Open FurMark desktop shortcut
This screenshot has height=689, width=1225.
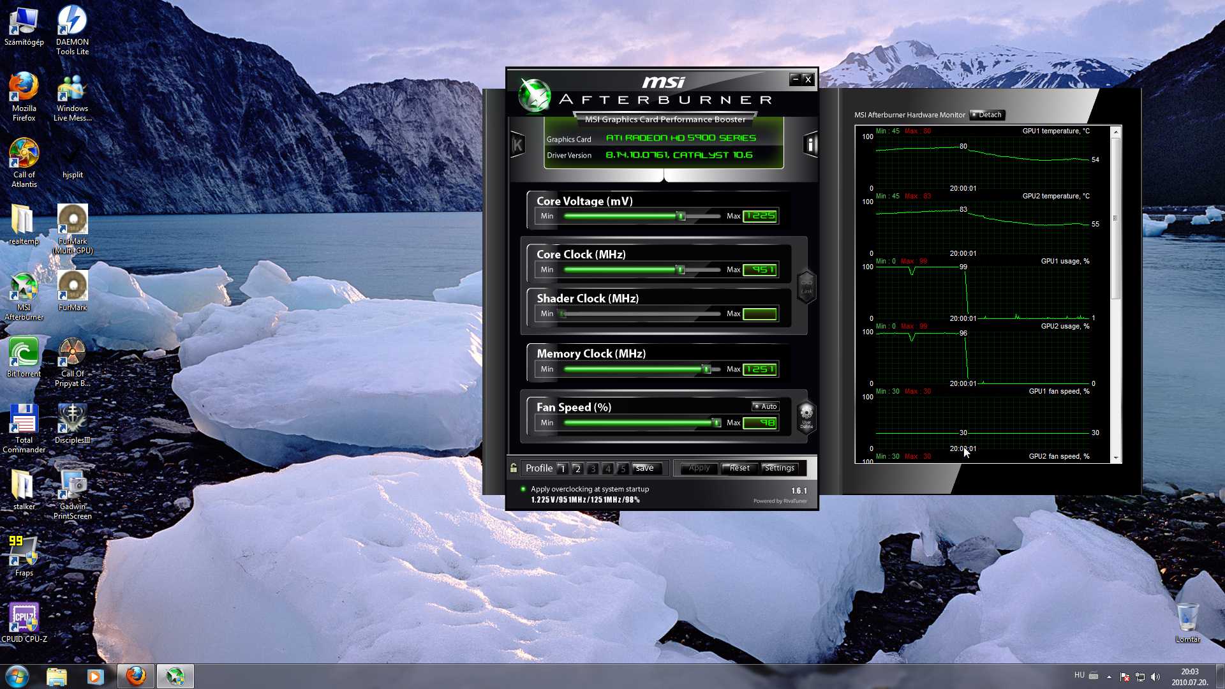[x=72, y=292]
